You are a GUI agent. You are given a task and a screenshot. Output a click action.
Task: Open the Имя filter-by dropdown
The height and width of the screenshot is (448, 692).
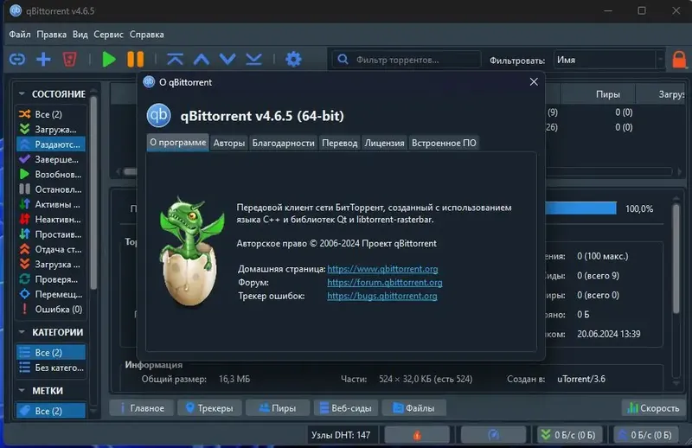point(609,60)
